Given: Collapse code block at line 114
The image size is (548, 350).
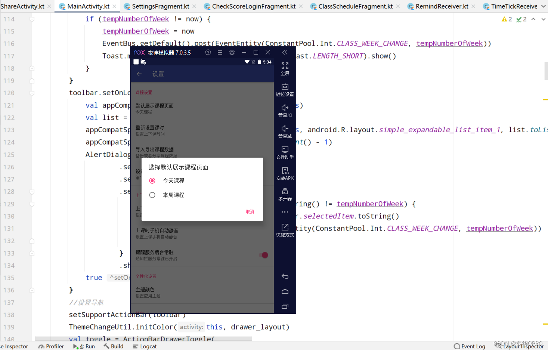Looking at the screenshot, I should pos(32,19).
